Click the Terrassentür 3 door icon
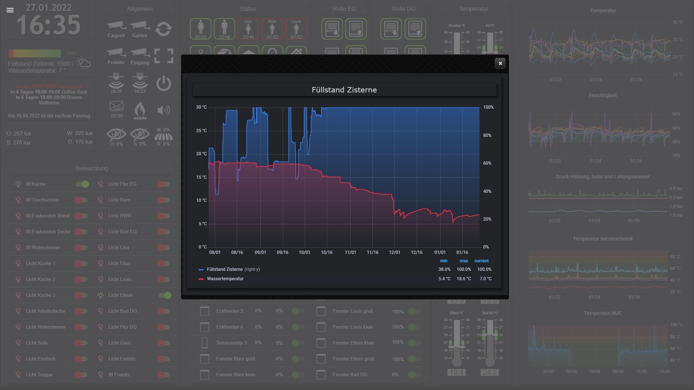Viewport: 694px width, 390px height. (205, 343)
